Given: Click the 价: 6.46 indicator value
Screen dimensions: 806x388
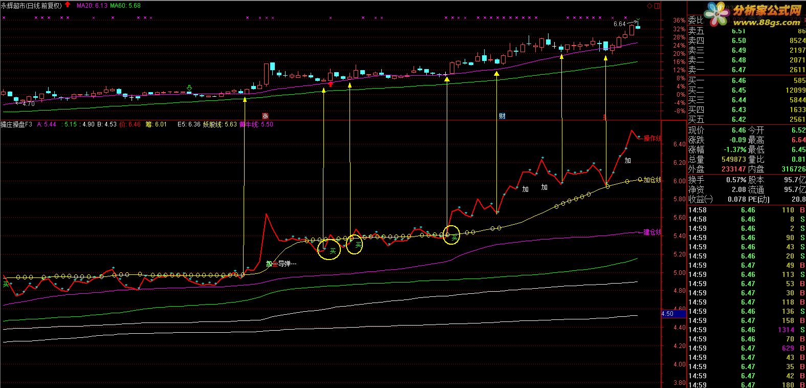Looking at the screenshot, I should (130, 124).
